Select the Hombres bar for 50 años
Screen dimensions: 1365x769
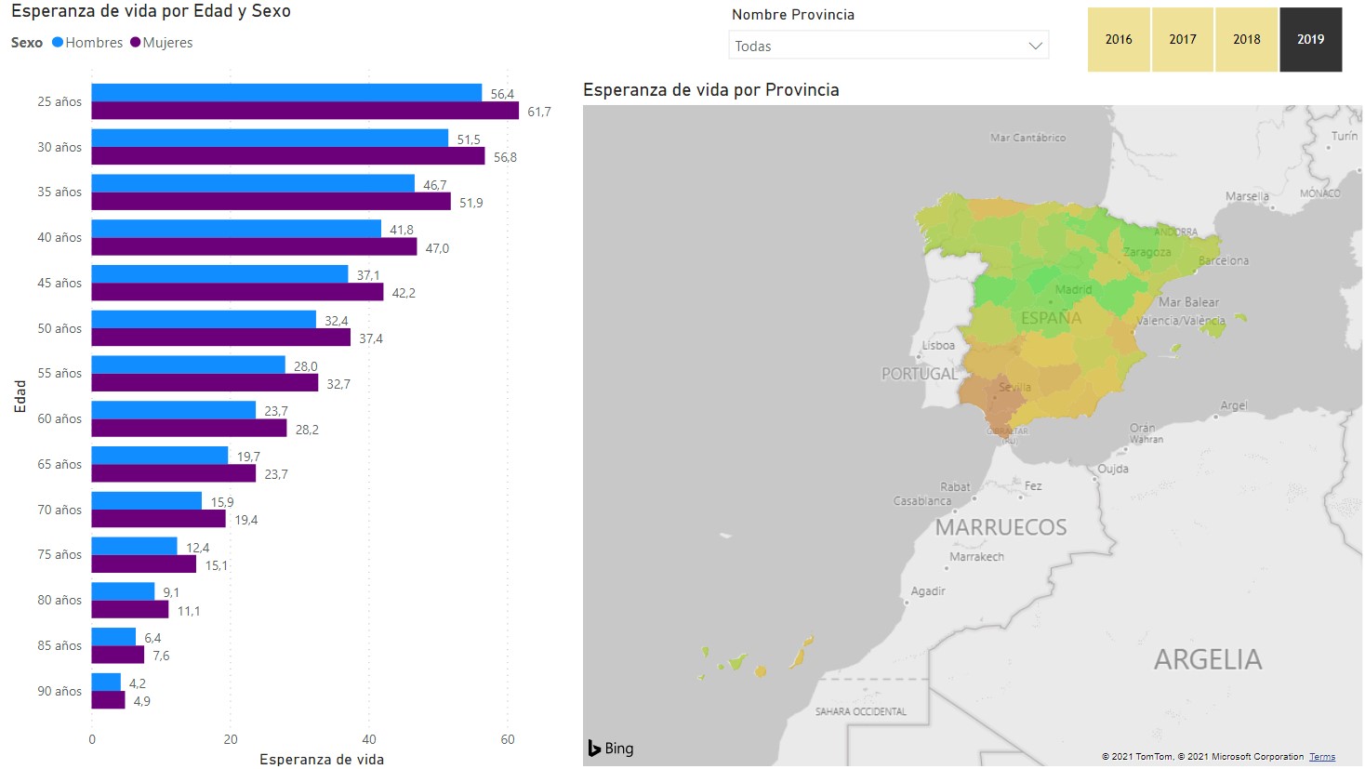click(204, 320)
